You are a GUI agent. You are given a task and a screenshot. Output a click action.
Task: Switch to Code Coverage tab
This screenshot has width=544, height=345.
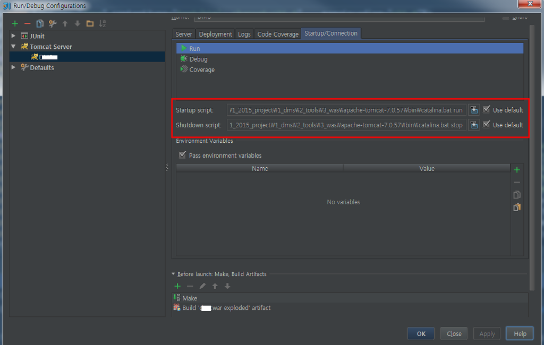(278, 34)
